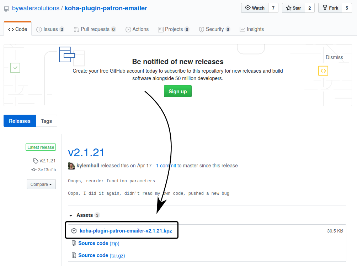Open commit 3ef3cfb
Viewport: 357px width, 266px height.
pos(44,170)
